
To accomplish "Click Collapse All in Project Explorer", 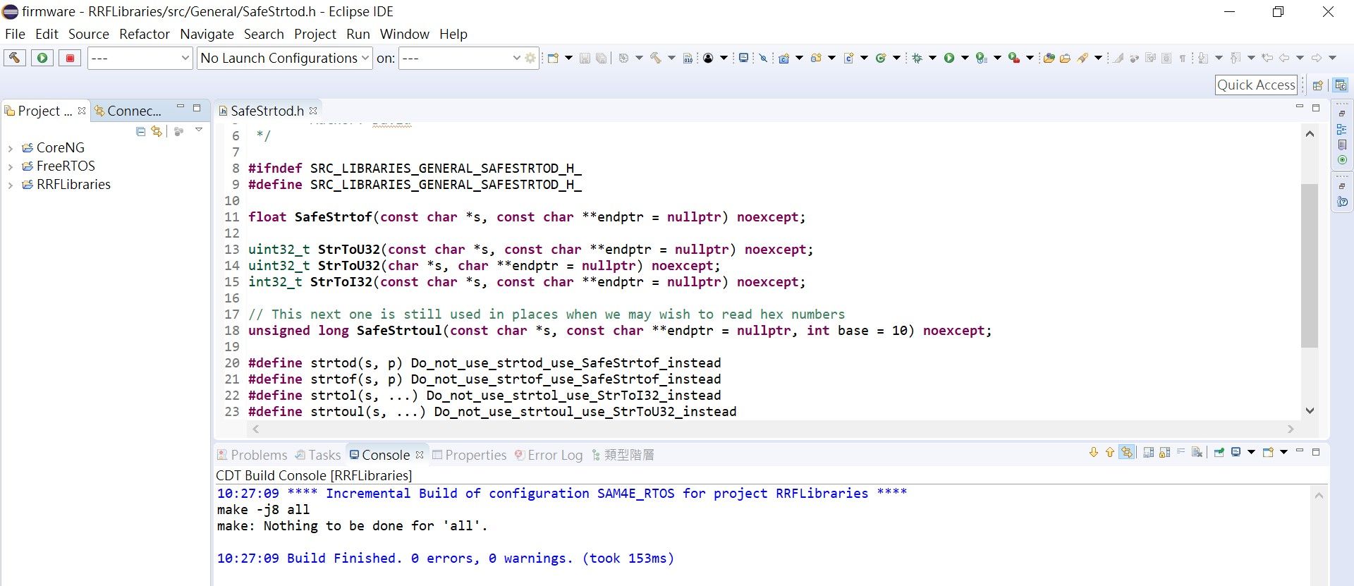I will coord(140,131).
